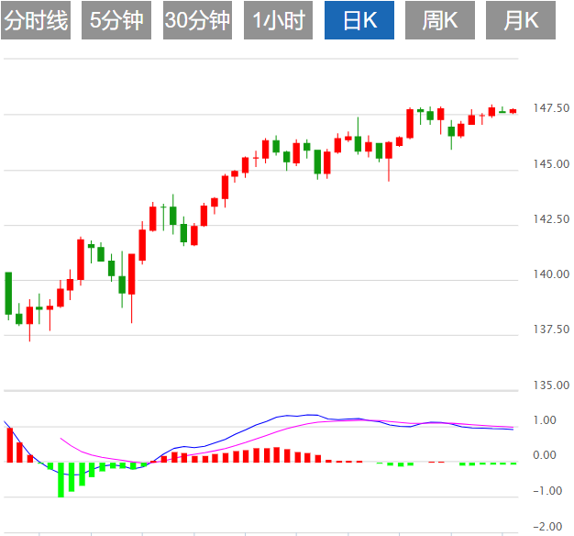Click the 147.50 price axis label
574x536 pixels.
(552, 109)
